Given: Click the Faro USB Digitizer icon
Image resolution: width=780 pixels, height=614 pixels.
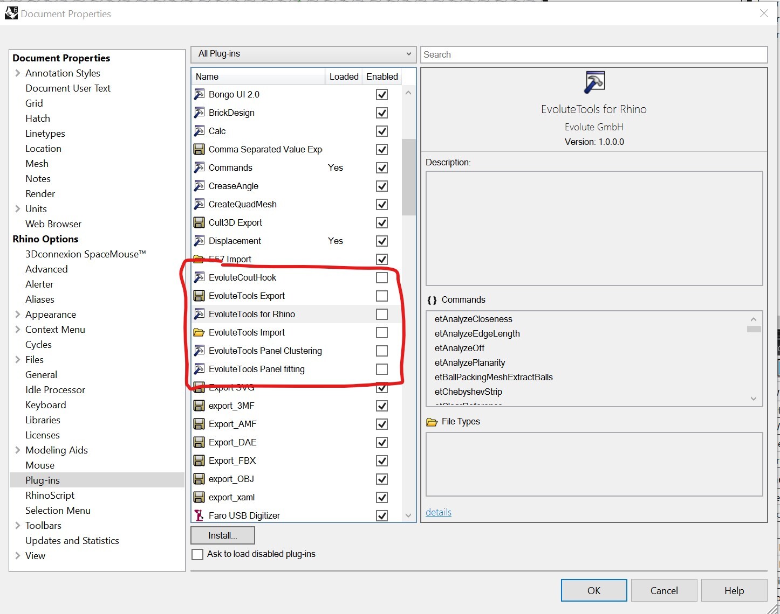Looking at the screenshot, I should click(x=199, y=515).
